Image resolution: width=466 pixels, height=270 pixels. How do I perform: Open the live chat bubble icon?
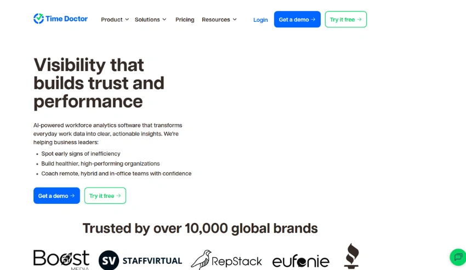point(458,257)
